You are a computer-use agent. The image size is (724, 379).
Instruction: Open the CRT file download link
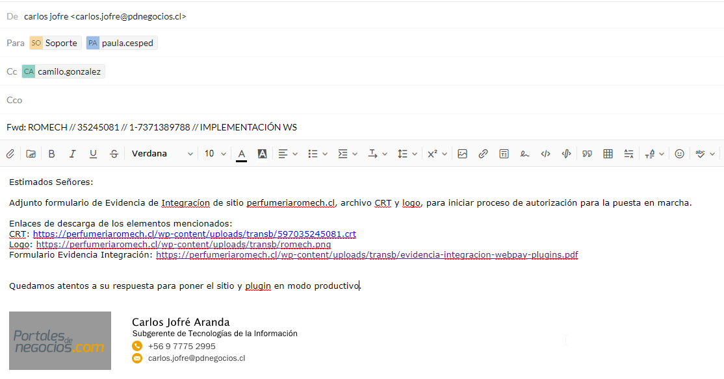194,234
